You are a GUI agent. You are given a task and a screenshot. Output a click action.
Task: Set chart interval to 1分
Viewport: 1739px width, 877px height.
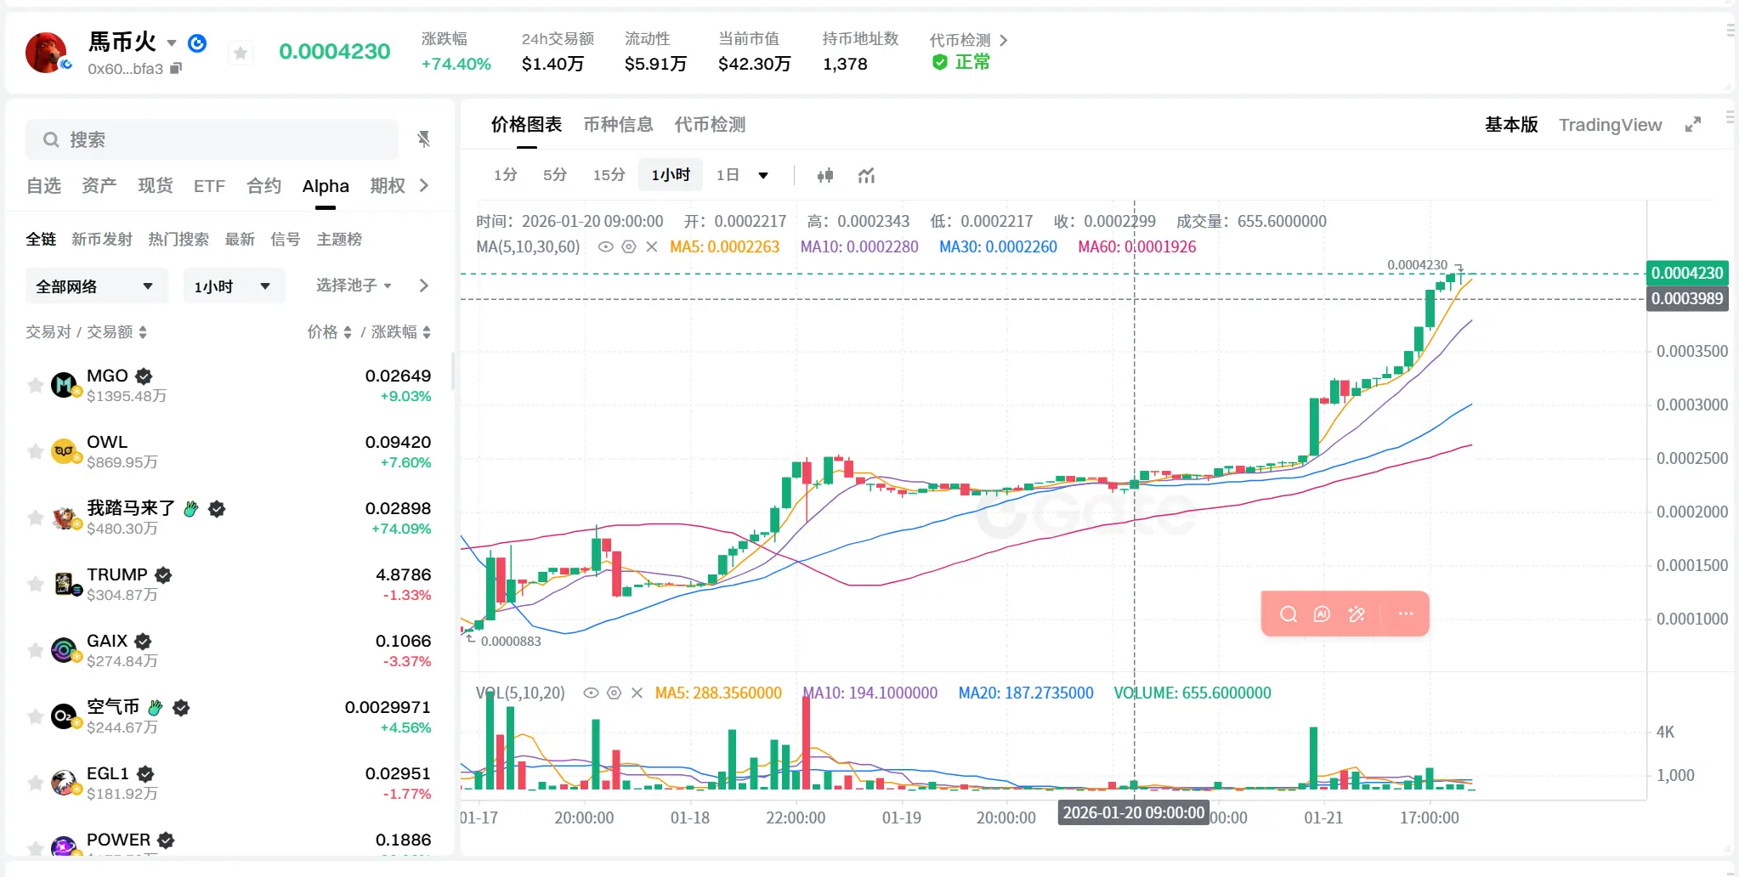[x=505, y=175]
